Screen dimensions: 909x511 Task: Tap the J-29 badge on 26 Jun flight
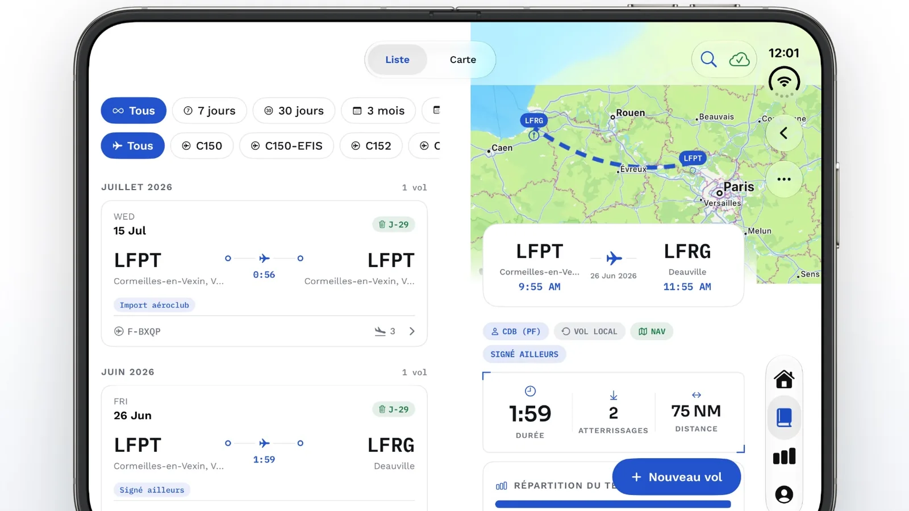(394, 409)
